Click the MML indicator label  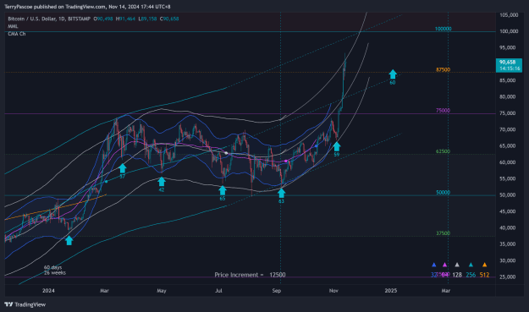[13, 26]
